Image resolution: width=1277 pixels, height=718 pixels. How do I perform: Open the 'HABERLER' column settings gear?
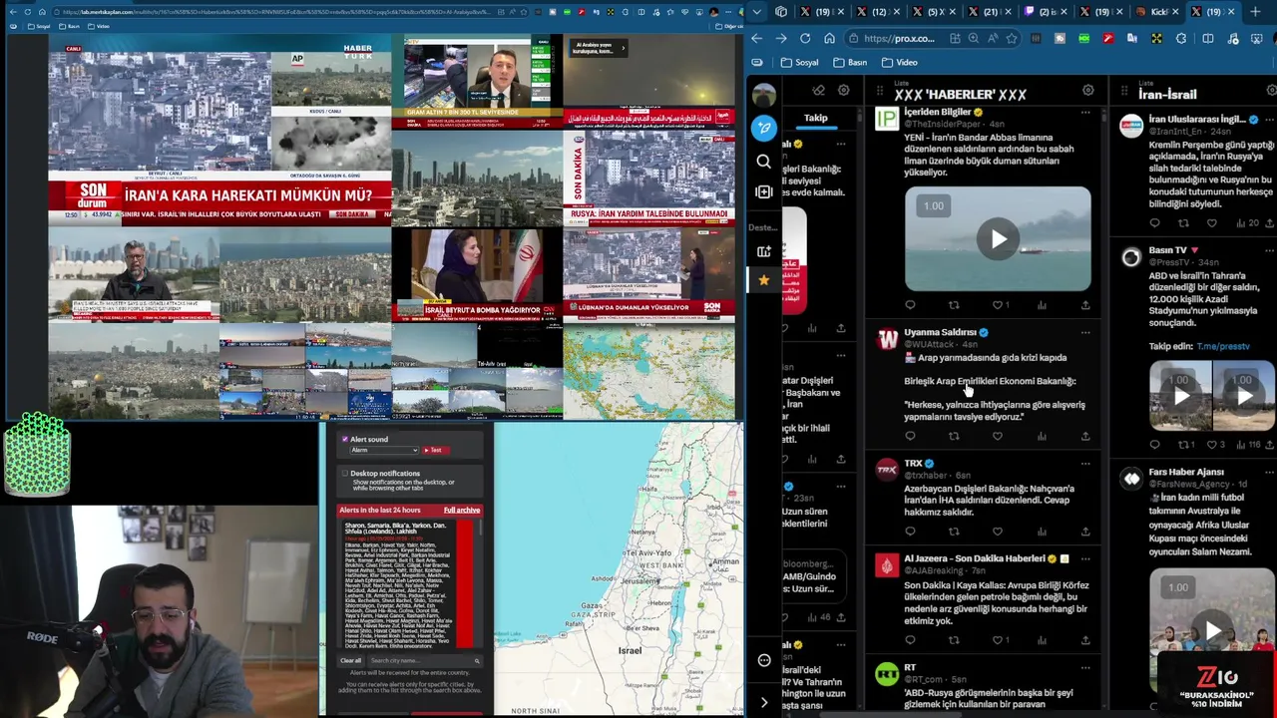coord(1088,91)
